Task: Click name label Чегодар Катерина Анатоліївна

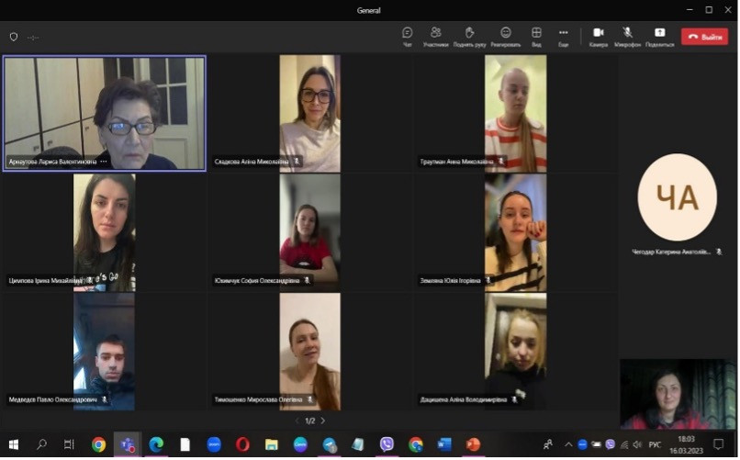Action: (x=671, y=252)
